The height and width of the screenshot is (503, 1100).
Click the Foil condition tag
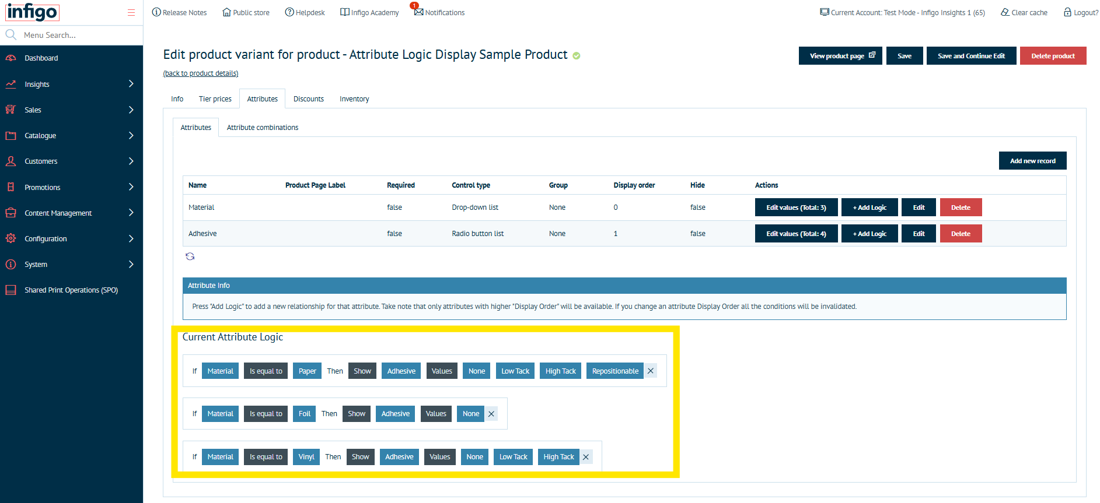pos(305,414)
